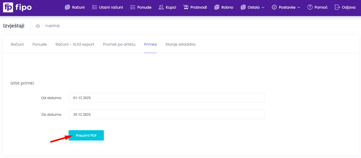
Task: Click the fipo logo
Action: click(x=18, y=7)
